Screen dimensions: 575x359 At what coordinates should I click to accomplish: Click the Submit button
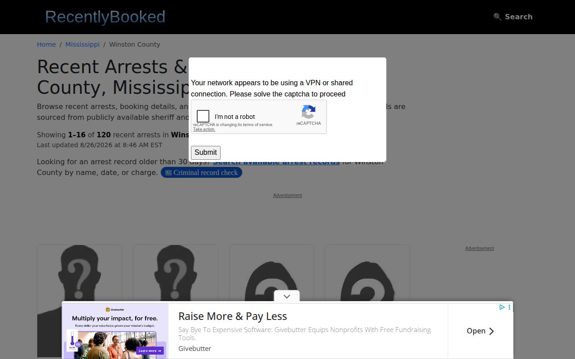206,153
